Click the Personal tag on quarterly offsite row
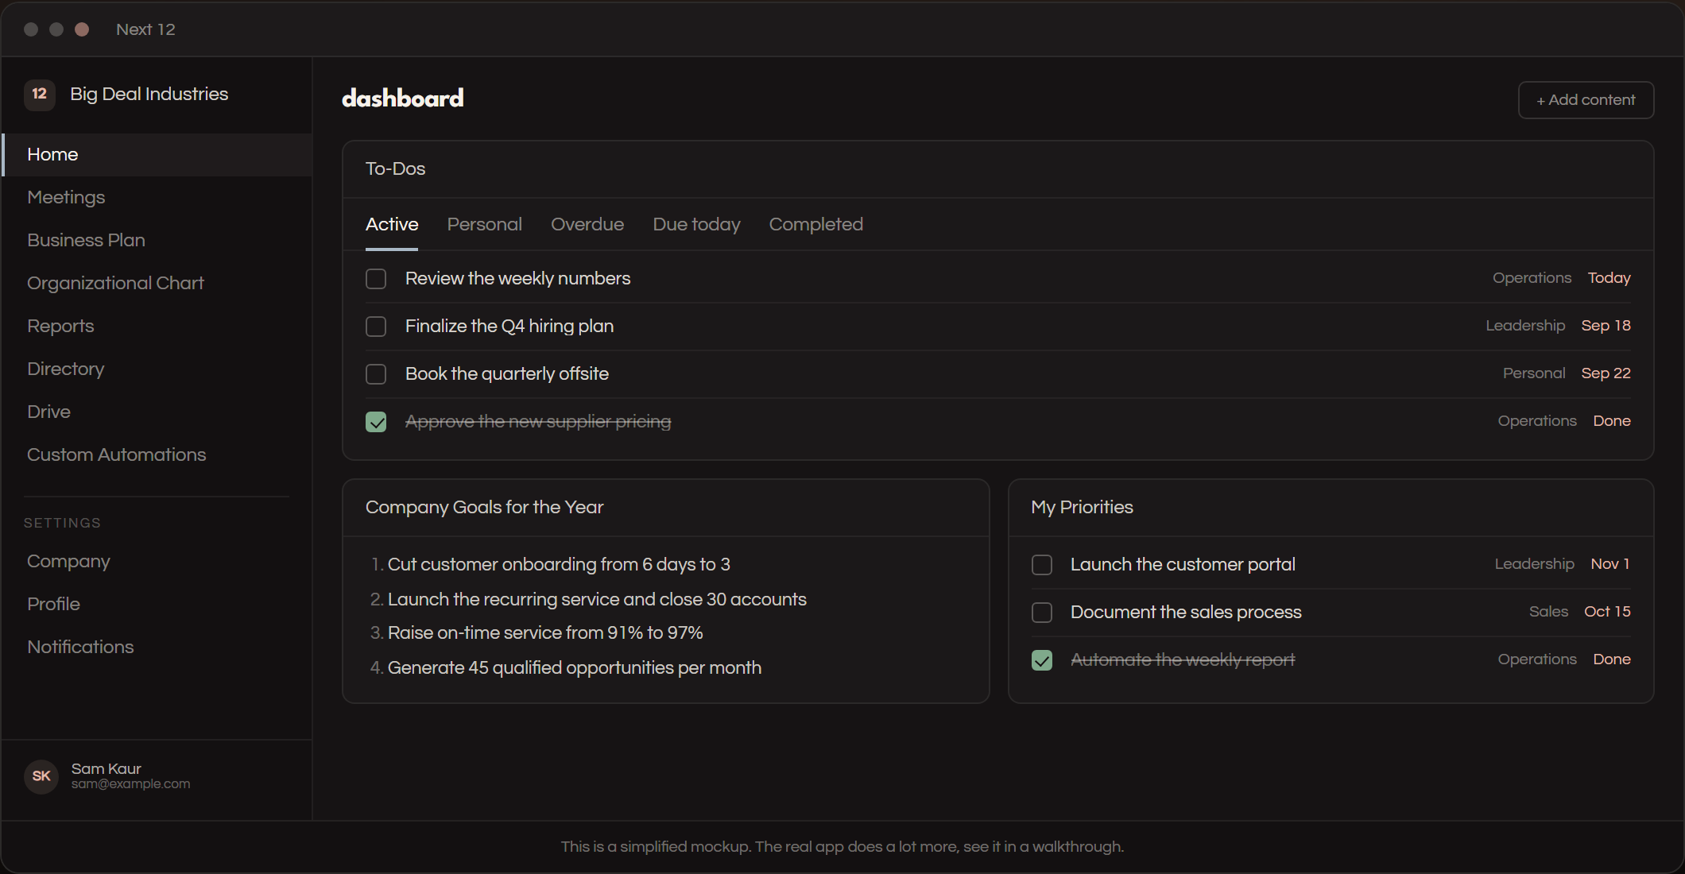 (1534, 373)
